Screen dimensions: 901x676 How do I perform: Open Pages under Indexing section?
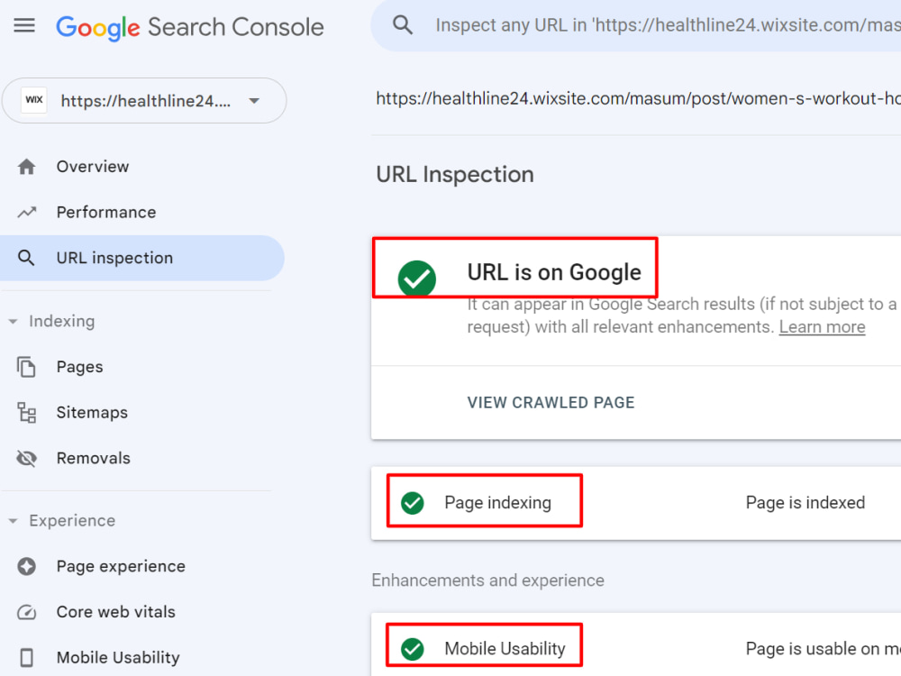pos(28,366)
